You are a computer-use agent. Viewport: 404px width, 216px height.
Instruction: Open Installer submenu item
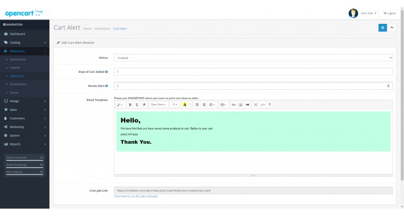pyautogui.click(x=24, y=68)
